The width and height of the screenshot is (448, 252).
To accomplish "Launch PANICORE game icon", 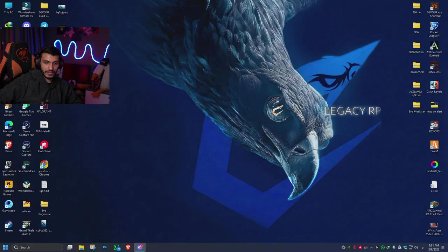I will tap(434, 68).
